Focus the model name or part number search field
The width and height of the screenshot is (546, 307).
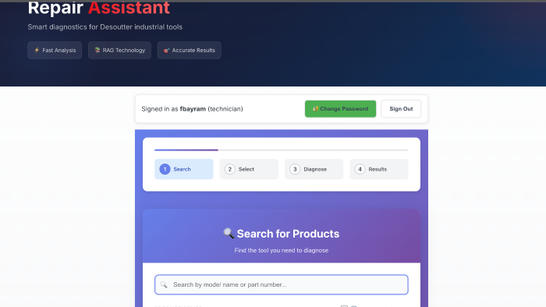[x=282, y=284]
